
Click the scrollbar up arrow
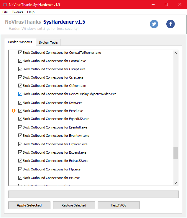[175, 53]
